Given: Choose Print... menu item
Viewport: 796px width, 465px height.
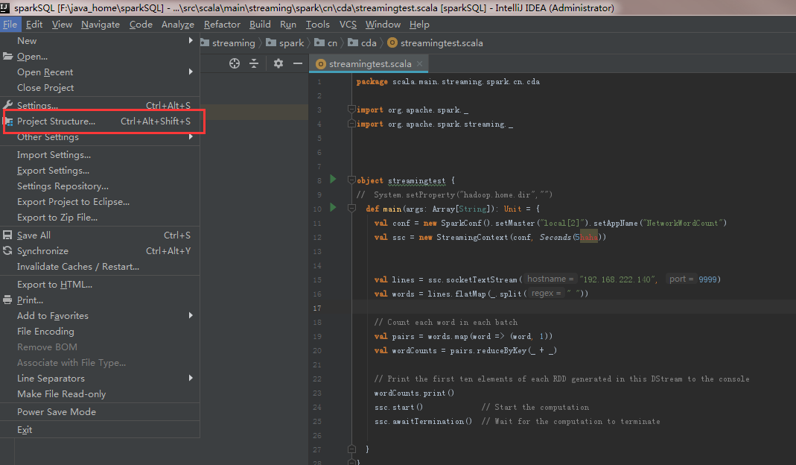Looking at the screenshot, I should 100,300.
